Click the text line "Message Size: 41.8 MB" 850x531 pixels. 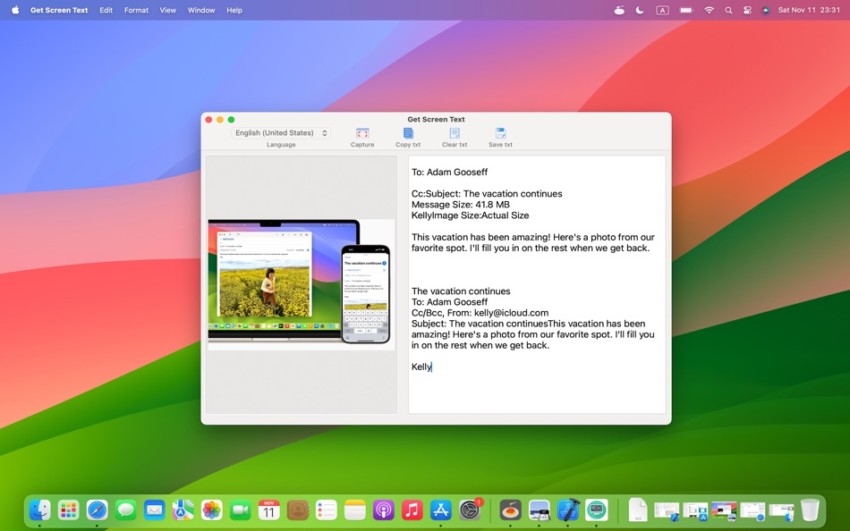(460, 205)
